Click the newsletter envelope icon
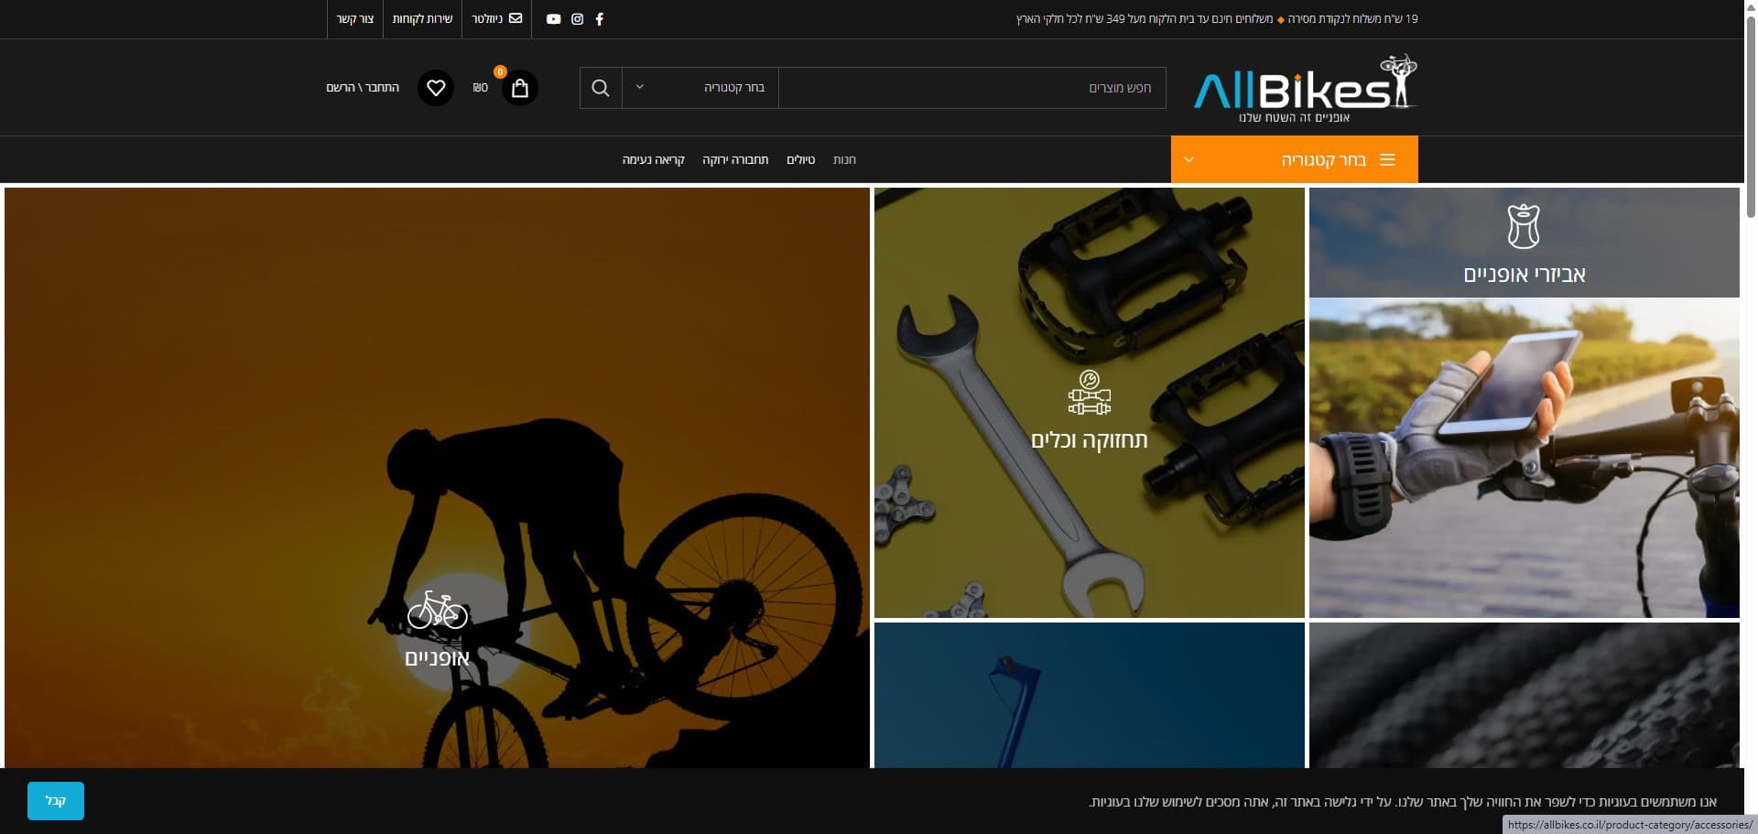Image resolution: width=1758 pixels, height=834 pixels. pos(515,18)
